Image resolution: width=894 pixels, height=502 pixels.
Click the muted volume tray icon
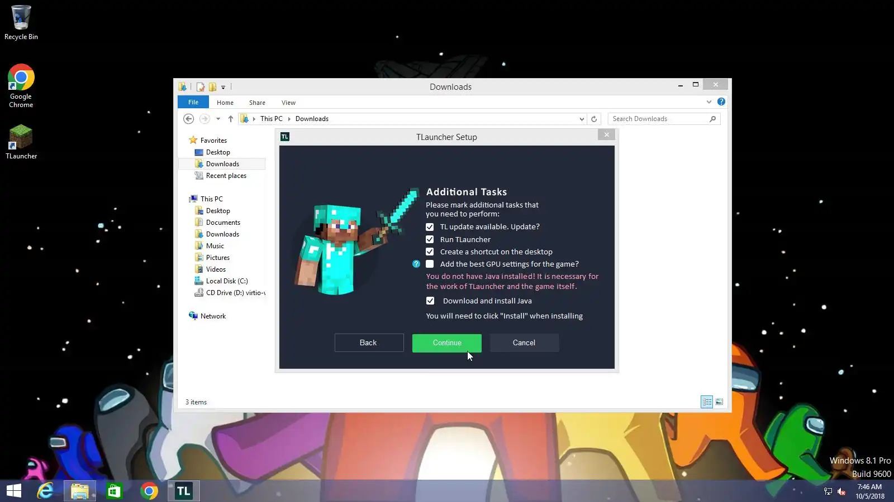coord(841,491)
